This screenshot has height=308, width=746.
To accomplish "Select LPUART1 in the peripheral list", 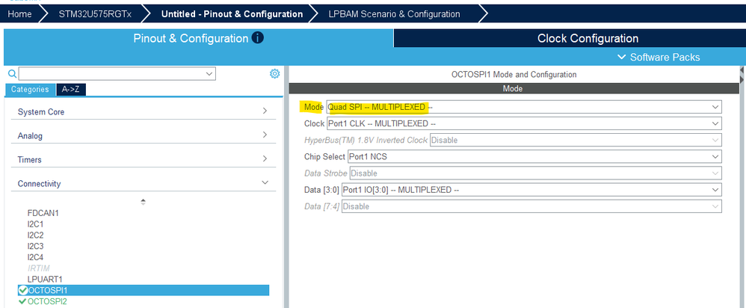I will tap(45, 279).
